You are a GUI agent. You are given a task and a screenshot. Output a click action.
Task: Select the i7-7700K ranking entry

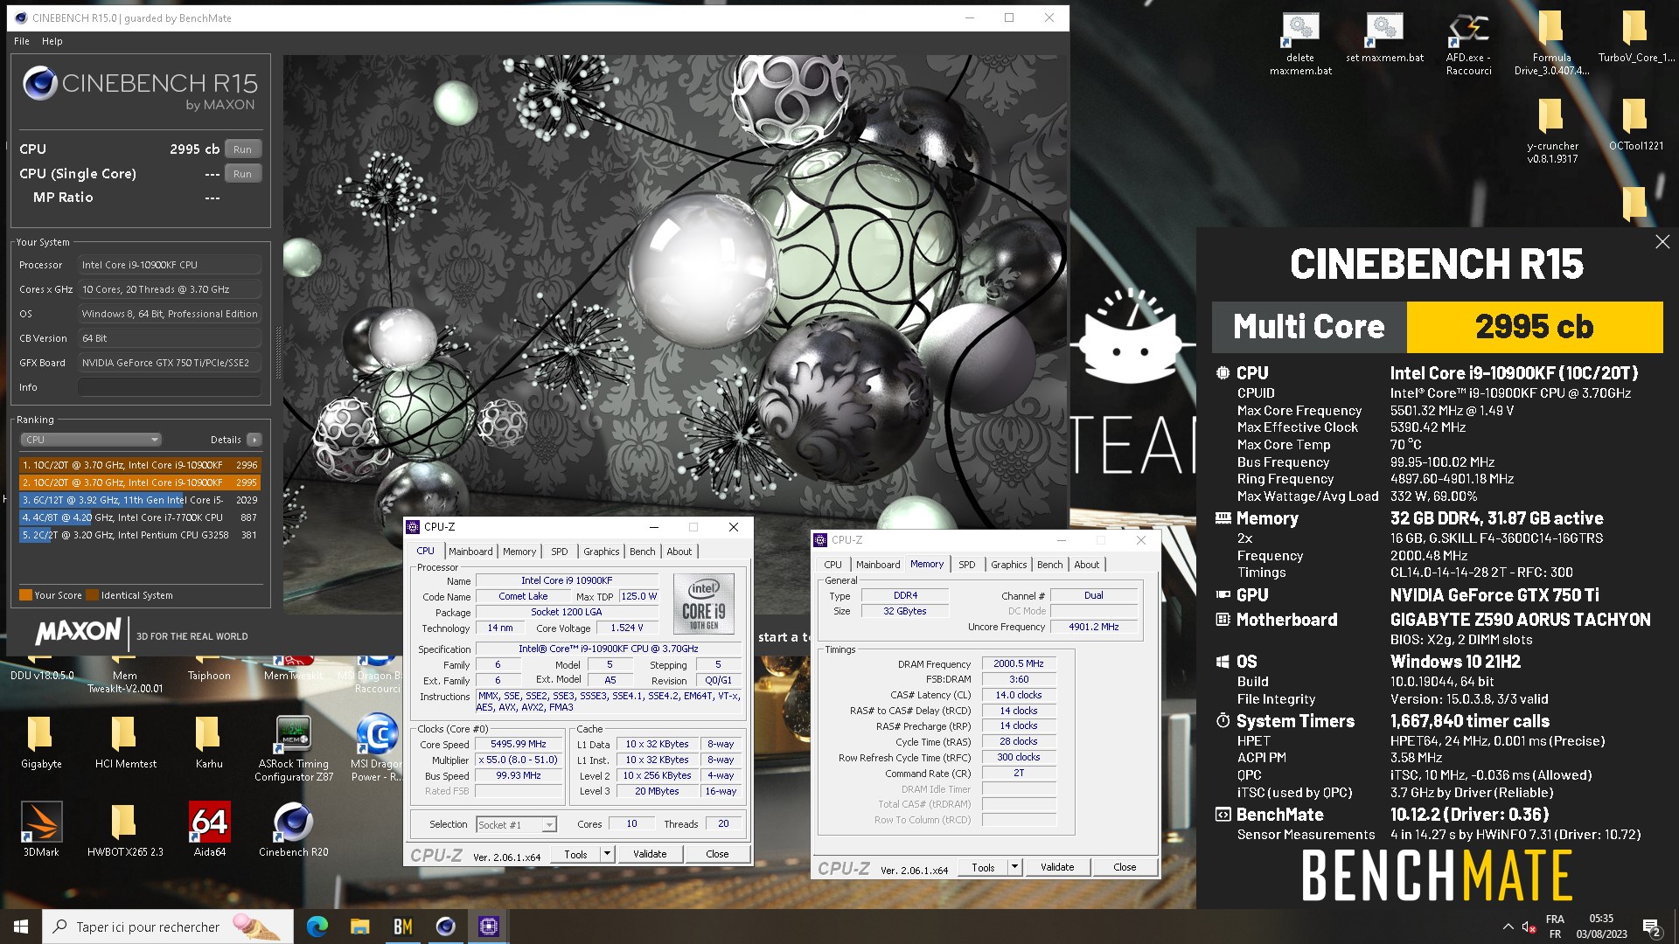[x=140, y=517]
